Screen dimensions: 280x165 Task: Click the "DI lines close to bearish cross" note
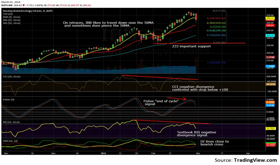click(x=215, y=143)
